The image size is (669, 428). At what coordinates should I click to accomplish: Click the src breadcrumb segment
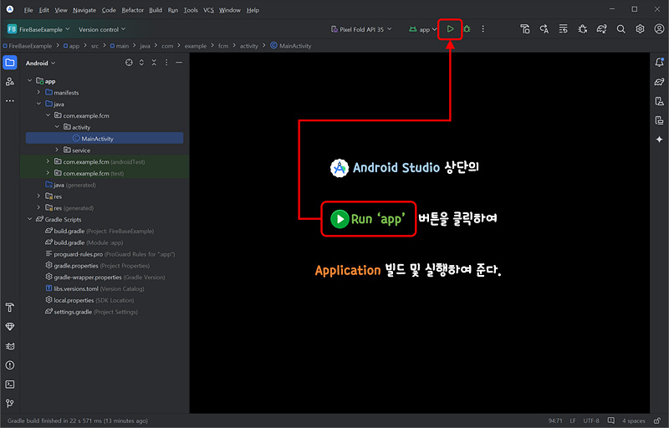(94, 46)
